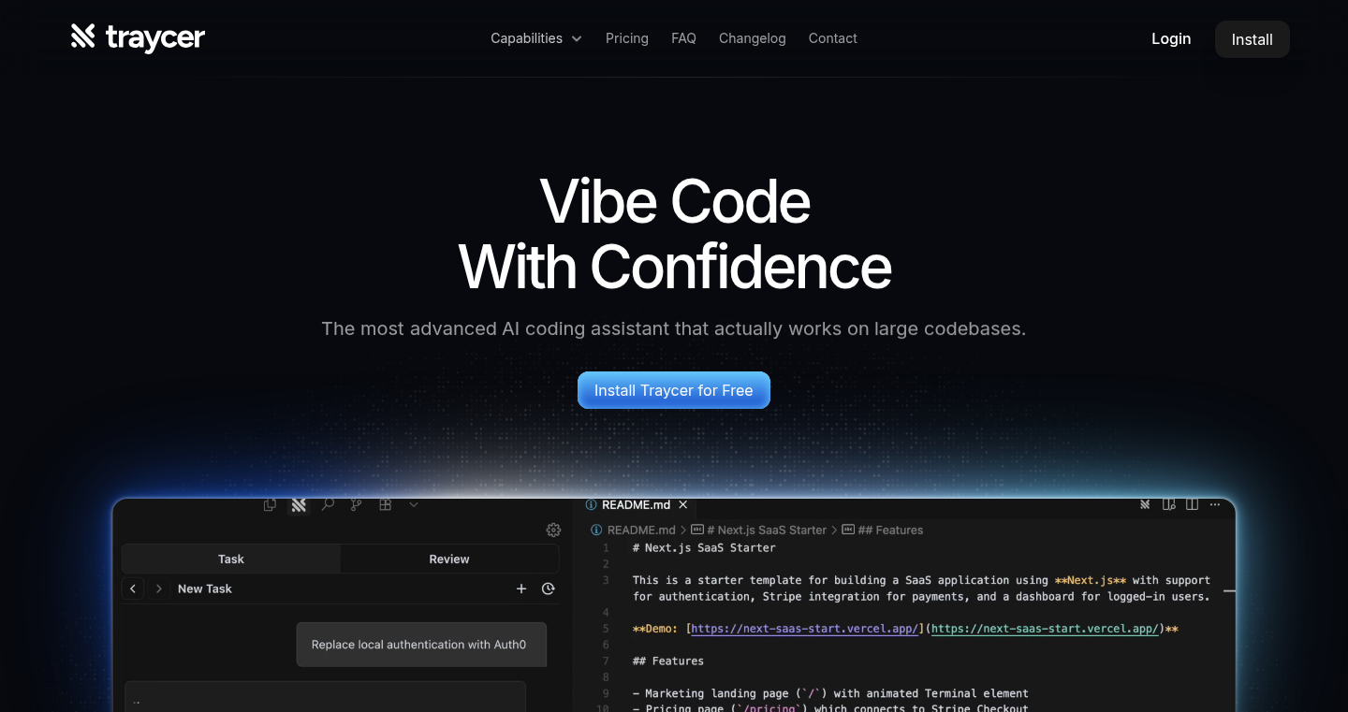Click the 'most advanced AI coding assistant' subtitle

pyautogui.click(x=674, y=328)
